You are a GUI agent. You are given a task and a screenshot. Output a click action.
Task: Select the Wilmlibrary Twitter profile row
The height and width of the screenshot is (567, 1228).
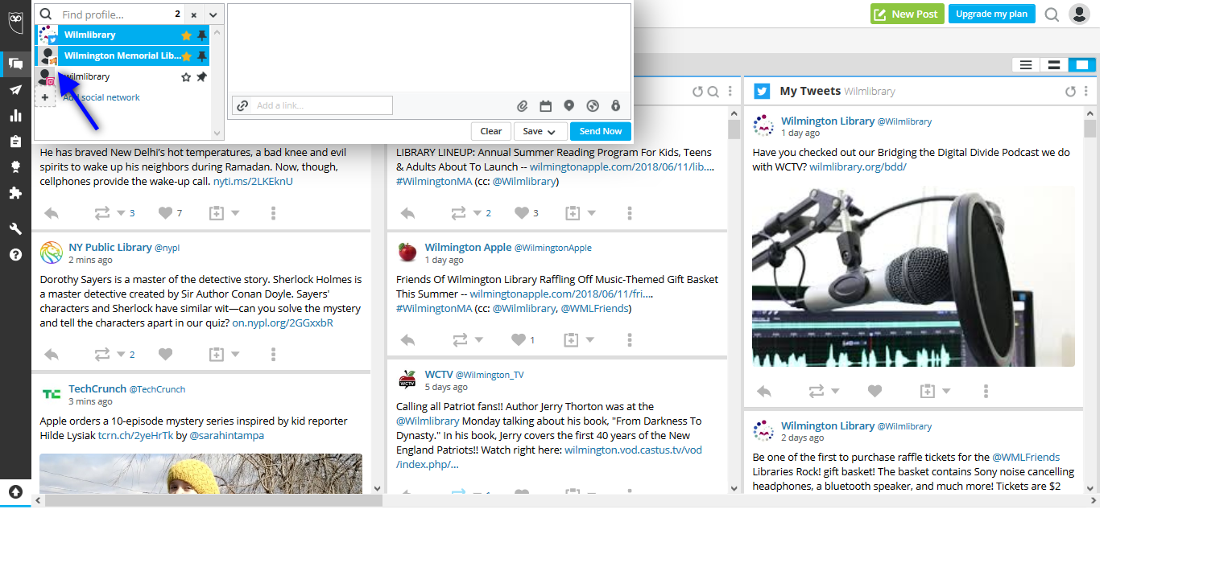click(x=122, y=35)
